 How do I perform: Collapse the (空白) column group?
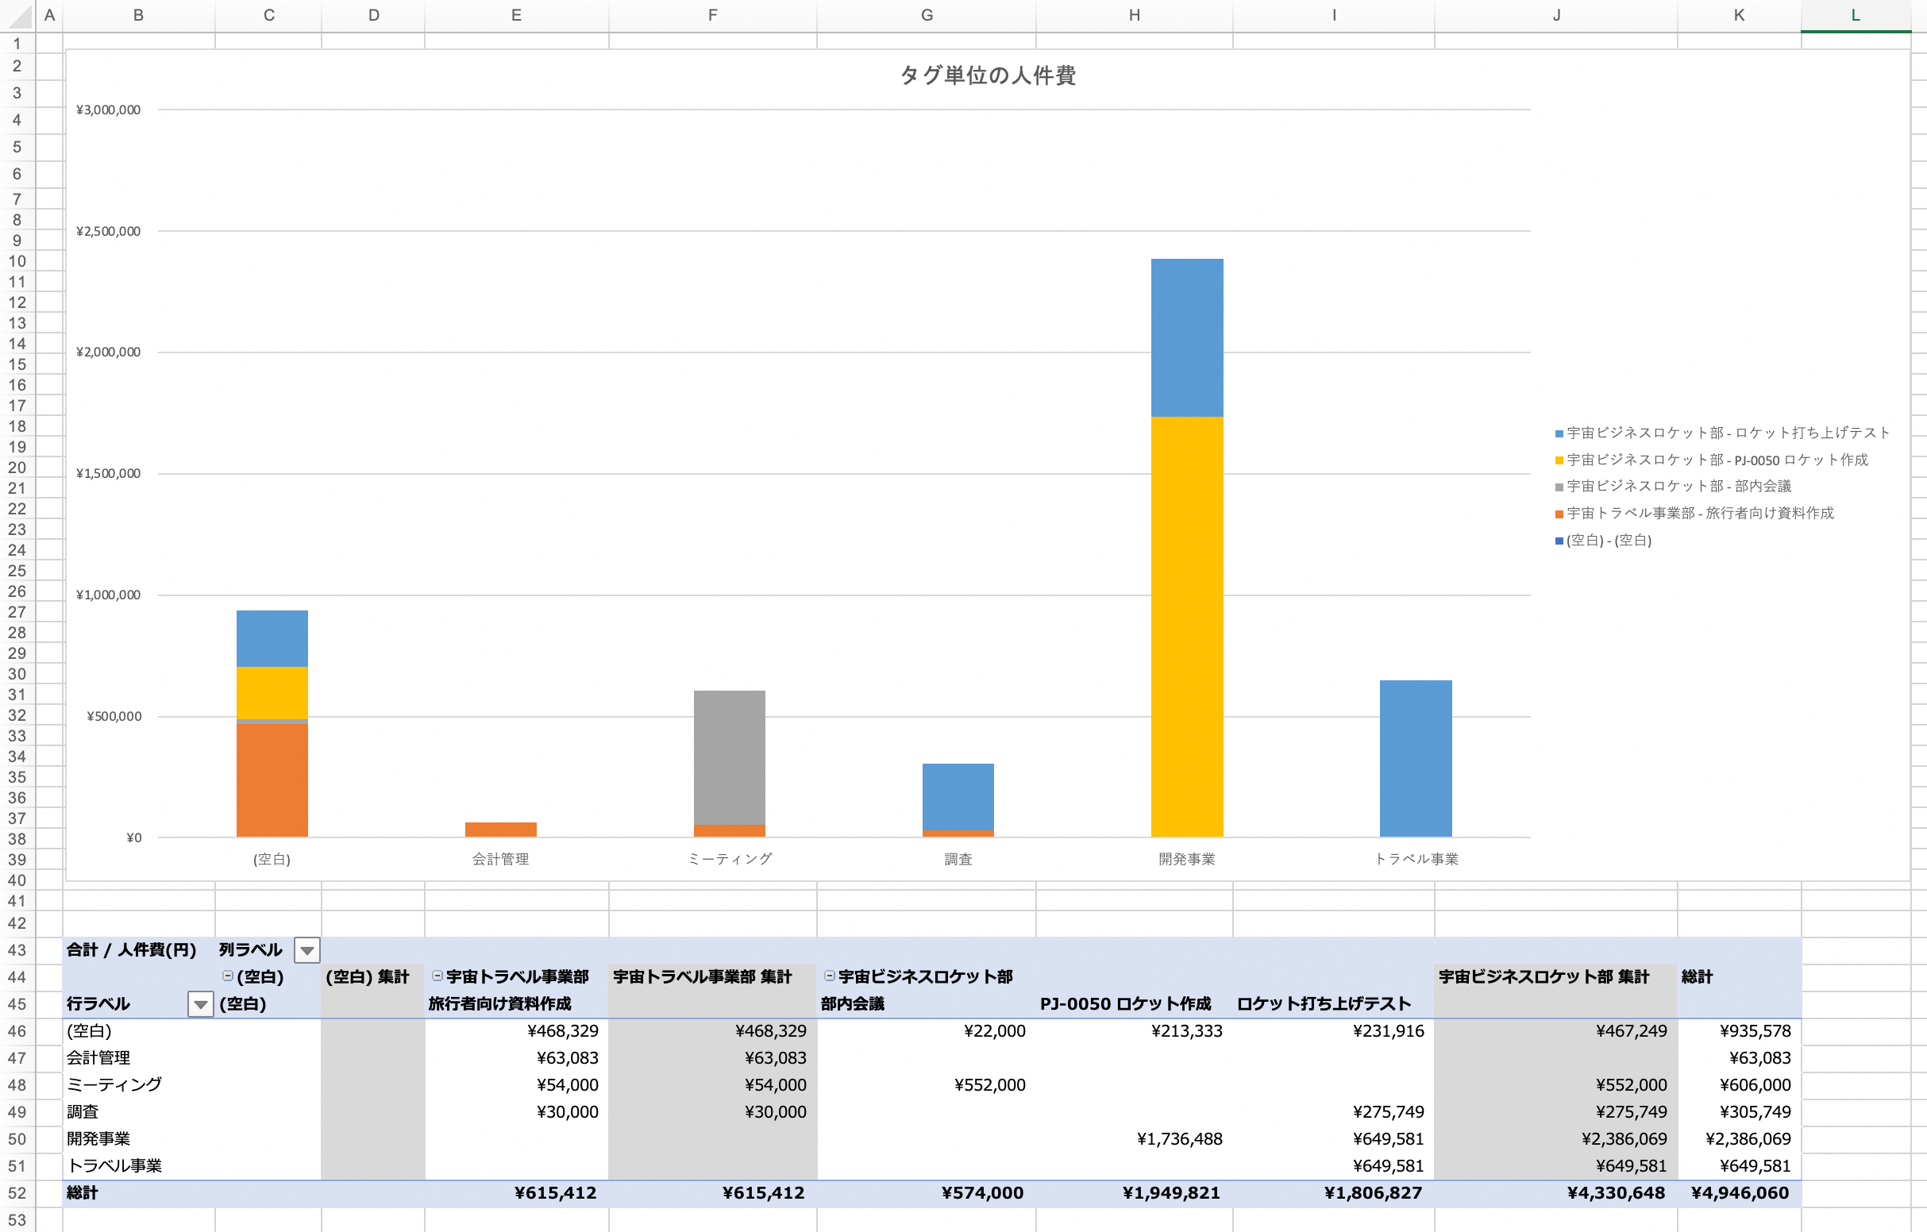pos(228,976)
